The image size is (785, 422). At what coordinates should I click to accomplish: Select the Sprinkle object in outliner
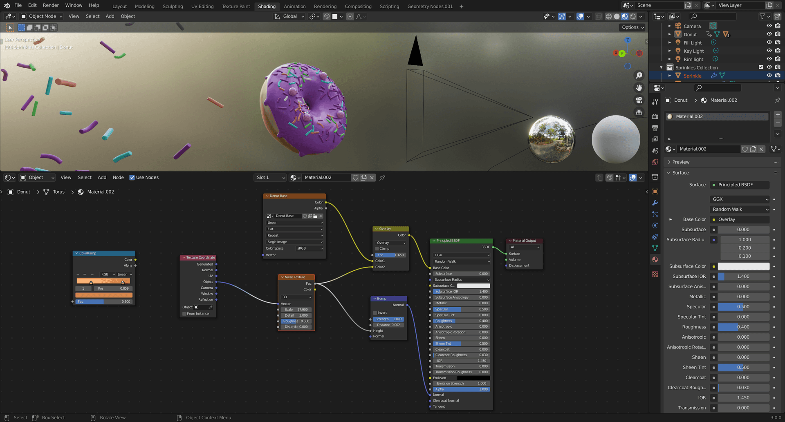pyautogui.click(x=692, y=76)
